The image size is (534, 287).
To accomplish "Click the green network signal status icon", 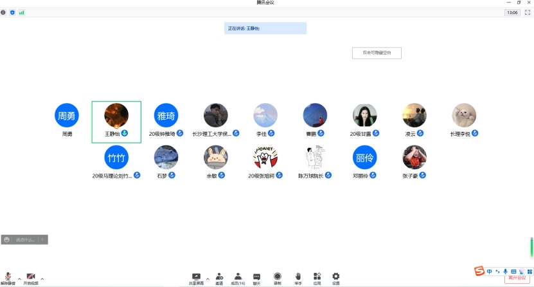I will click(21, 12).
